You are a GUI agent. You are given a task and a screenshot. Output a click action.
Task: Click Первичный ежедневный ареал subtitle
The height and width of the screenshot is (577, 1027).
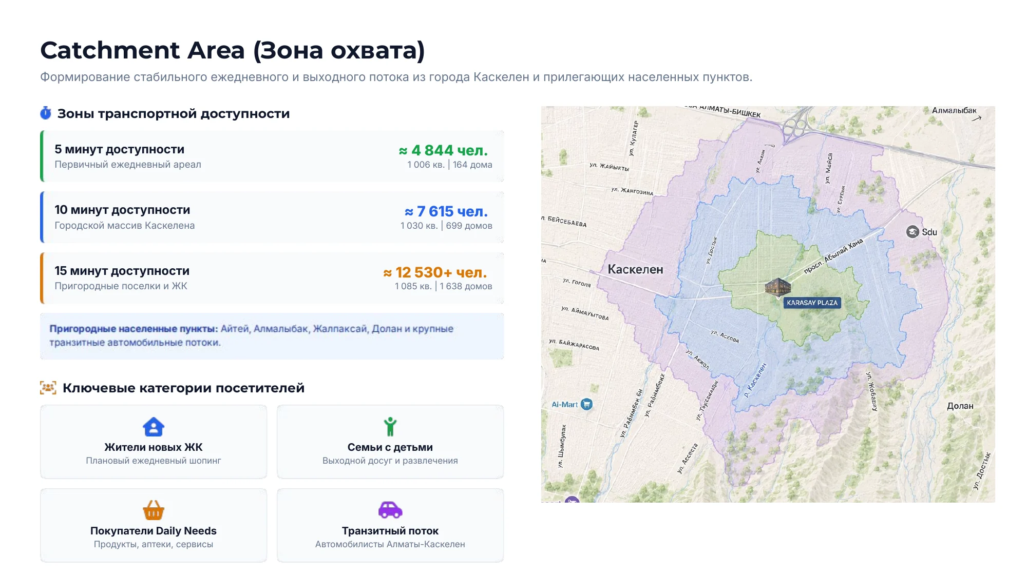[x=128, y=165]
